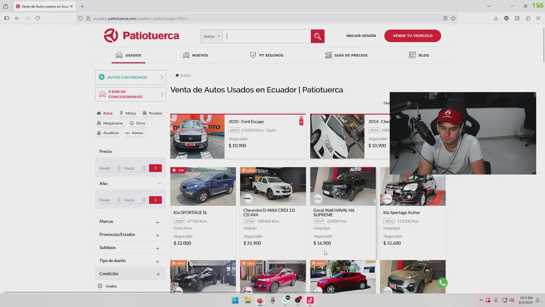This screenshot has height=307, width=545.
Task: Toggle reader view icon in address bar
Action: 445,18
